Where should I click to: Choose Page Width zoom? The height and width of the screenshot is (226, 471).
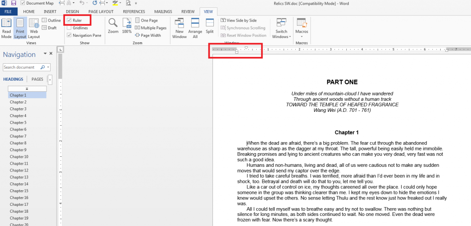point(148,35)
